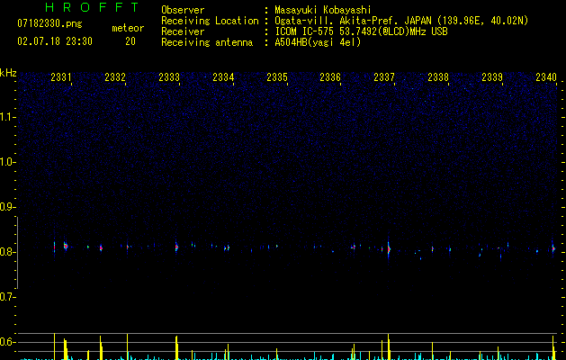566x360 pixels.
Task: Click the kHz axis unit label
Action: (8, 73)
